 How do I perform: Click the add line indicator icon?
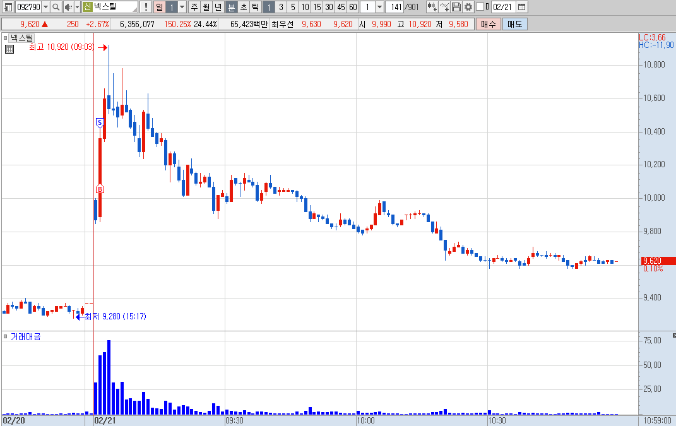click(x=444, y=7)
